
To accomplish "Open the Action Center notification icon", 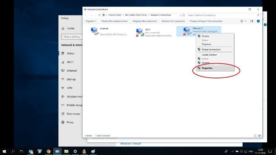I will 270,151.
